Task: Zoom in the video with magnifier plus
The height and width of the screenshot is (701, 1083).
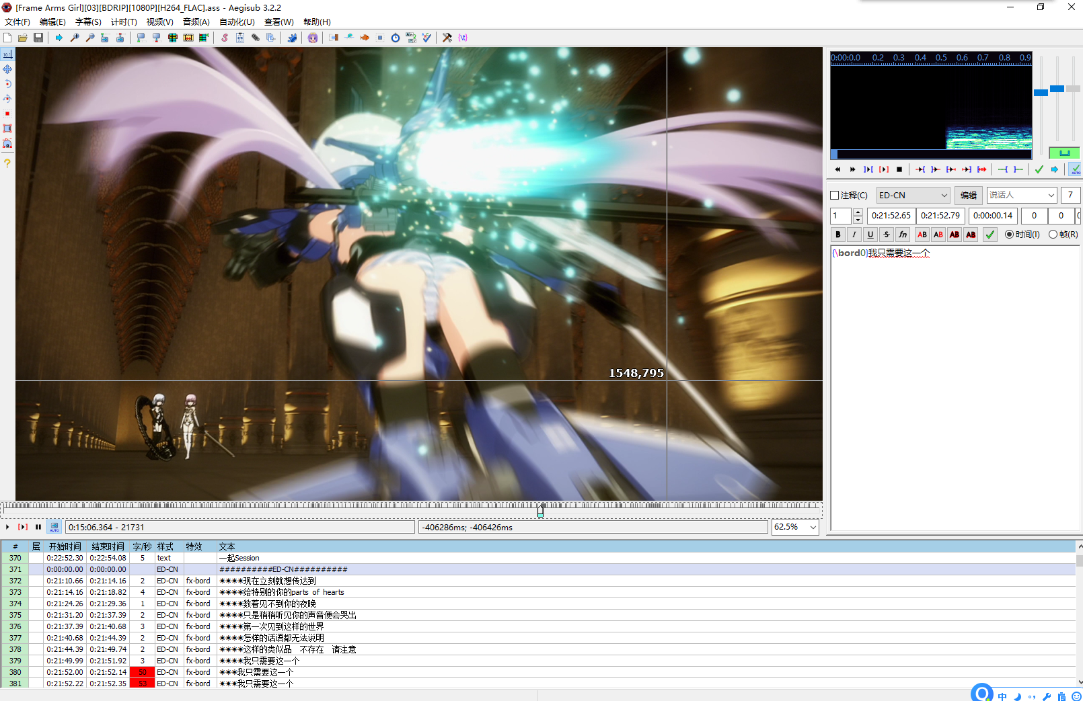Action: (75, 38)
